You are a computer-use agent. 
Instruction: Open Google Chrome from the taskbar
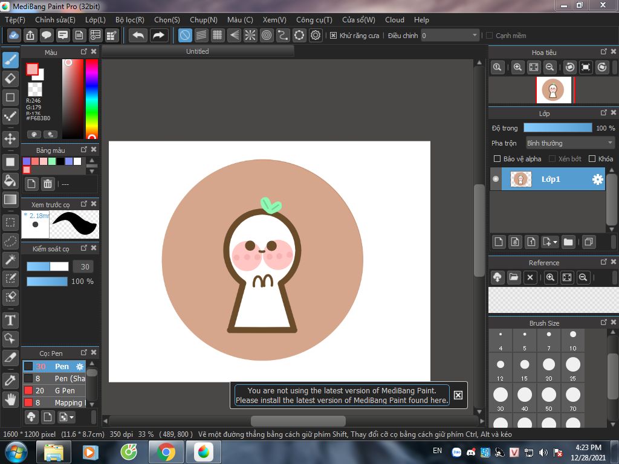[166, 452]
